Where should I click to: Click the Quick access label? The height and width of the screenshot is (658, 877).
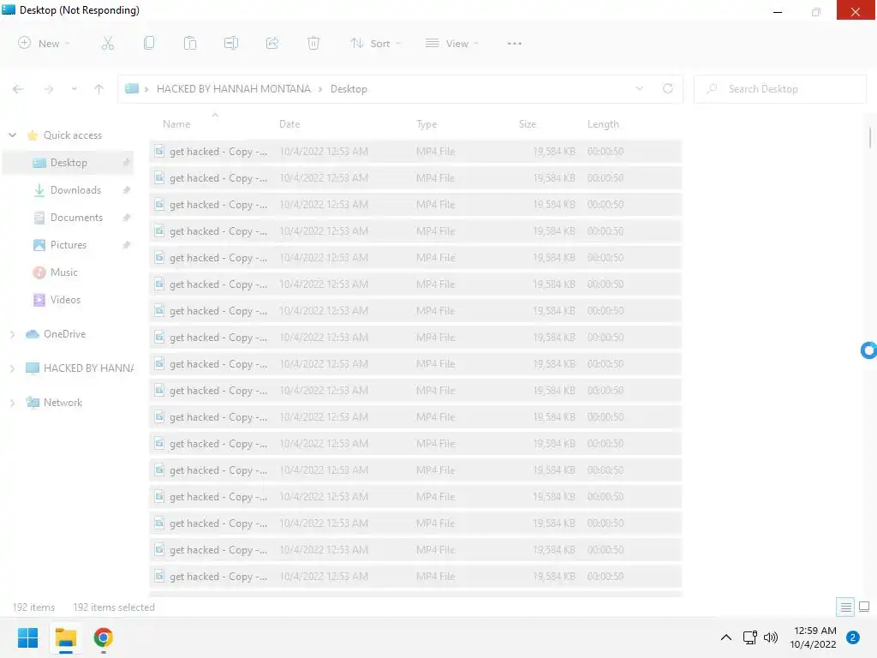(x=73, y=135)
